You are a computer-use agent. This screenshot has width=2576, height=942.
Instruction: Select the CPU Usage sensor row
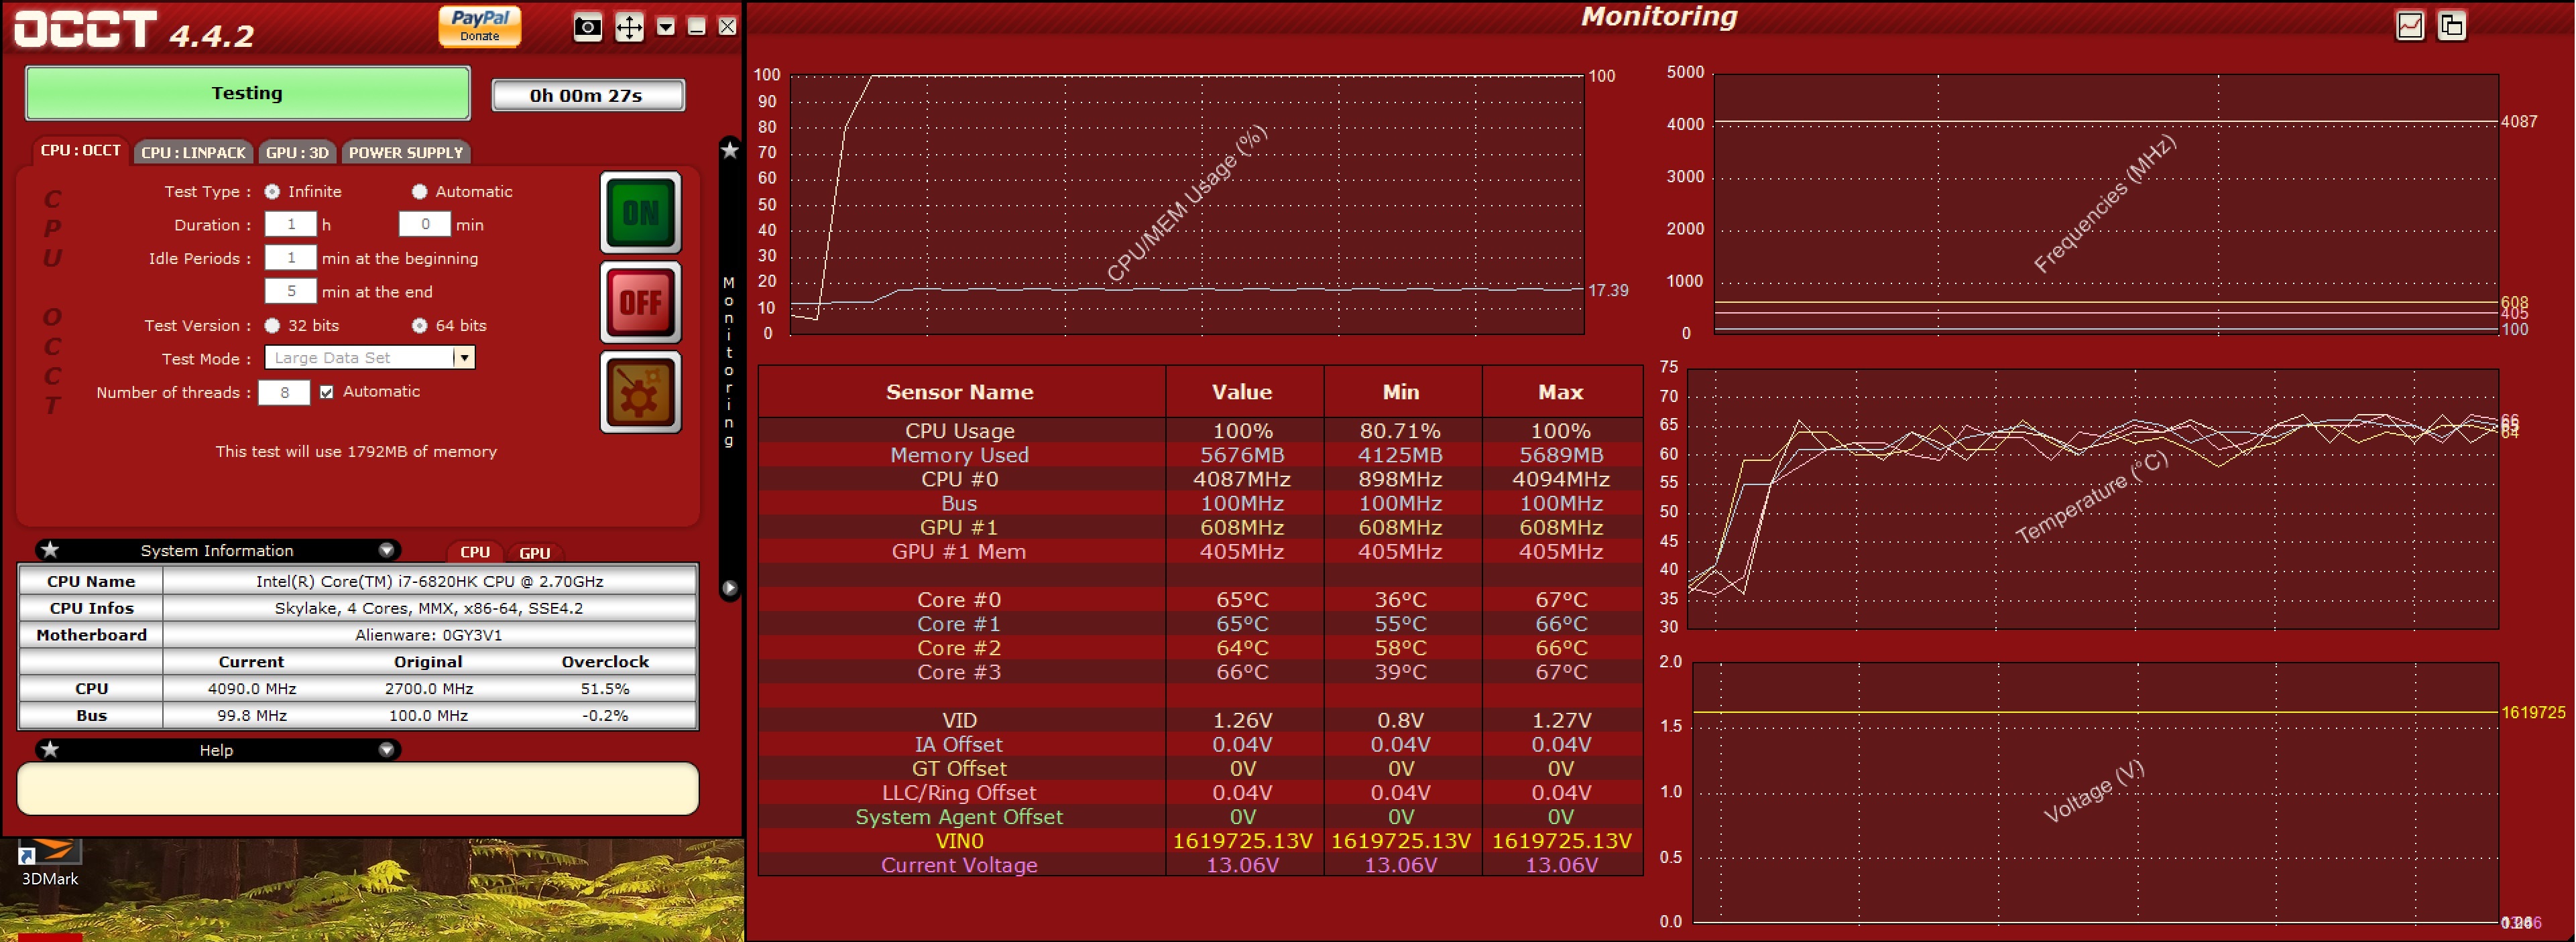point(1200,431)
